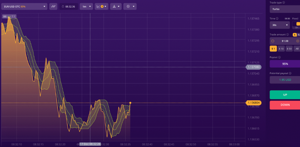Click the 08:33:00 time axis label
The image size is (300, 147).
click(235, 144)
